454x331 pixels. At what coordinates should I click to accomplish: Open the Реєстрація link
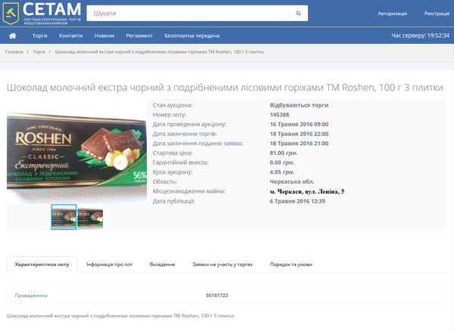[437, 14]
